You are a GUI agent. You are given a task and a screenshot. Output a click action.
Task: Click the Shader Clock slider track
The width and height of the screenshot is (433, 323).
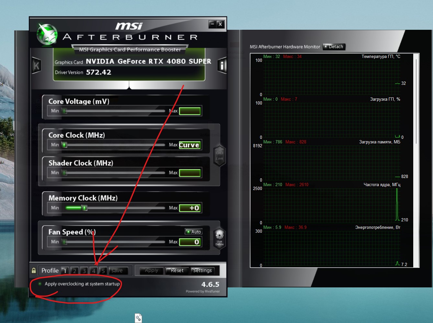[x=114, y=173]
